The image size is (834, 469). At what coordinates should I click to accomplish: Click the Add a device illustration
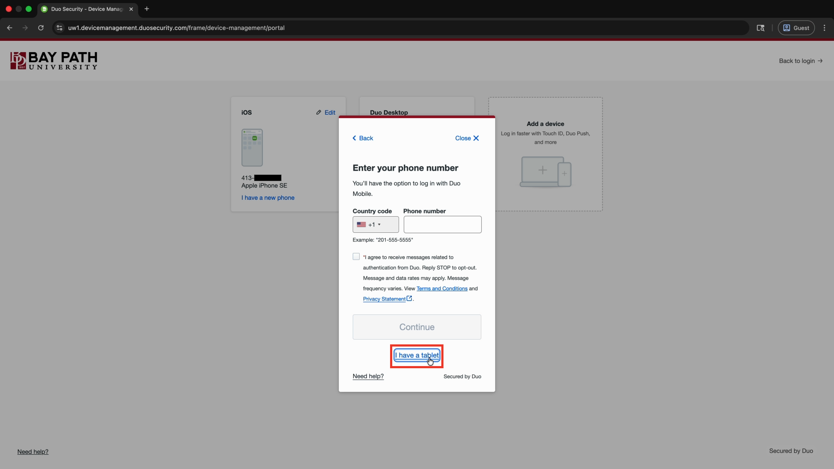point(546,172)
